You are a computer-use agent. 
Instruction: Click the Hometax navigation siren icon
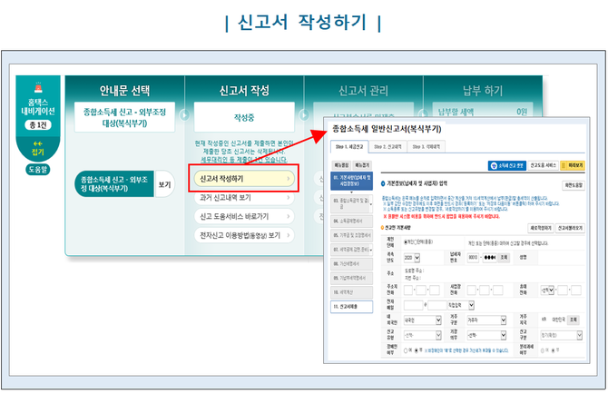click(x=38, y=88)
